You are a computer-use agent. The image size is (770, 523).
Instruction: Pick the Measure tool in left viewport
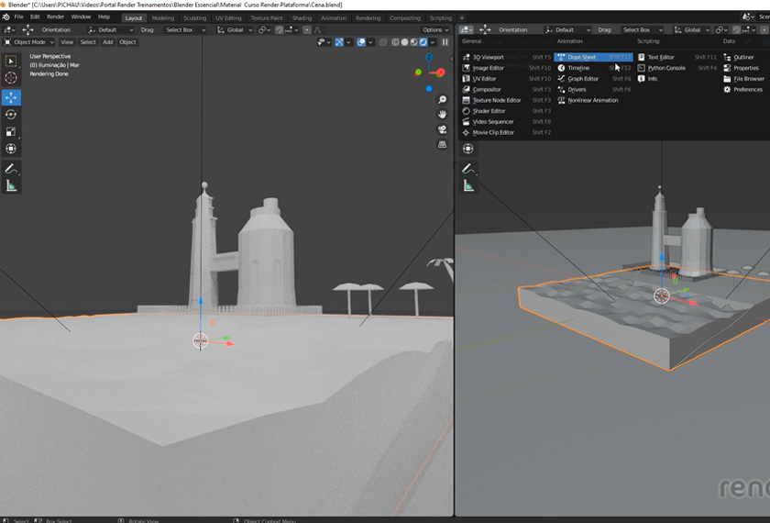pyautogui.click(x=11, y=186)
